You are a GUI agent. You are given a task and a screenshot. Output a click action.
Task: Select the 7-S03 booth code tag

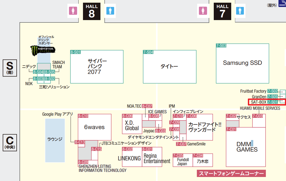click(221, 46)
